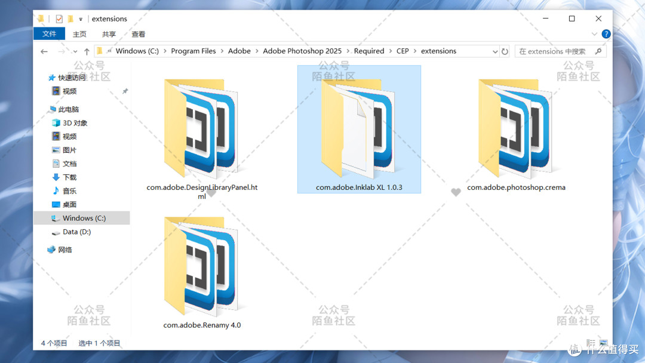Image resolution: width=645 pixels, height=363 pixels.
Task: Switch to details view icon in status bar
Action: [x=591, y=343]
